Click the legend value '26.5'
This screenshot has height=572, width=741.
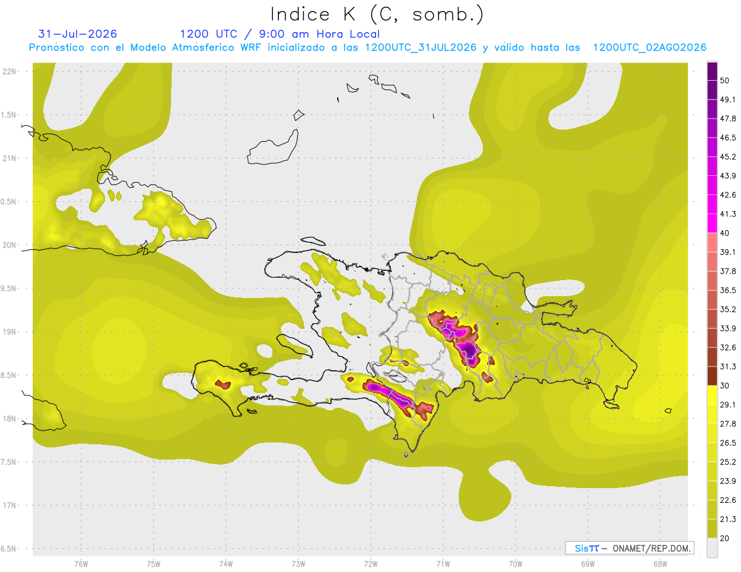pyautogui.click(x=727, y=442)
